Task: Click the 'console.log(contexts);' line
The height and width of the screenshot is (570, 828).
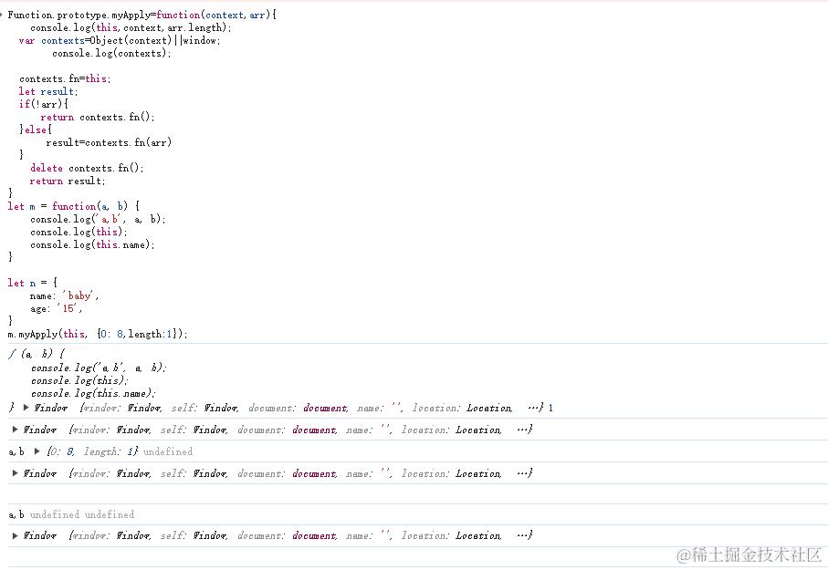Action: 111,53
